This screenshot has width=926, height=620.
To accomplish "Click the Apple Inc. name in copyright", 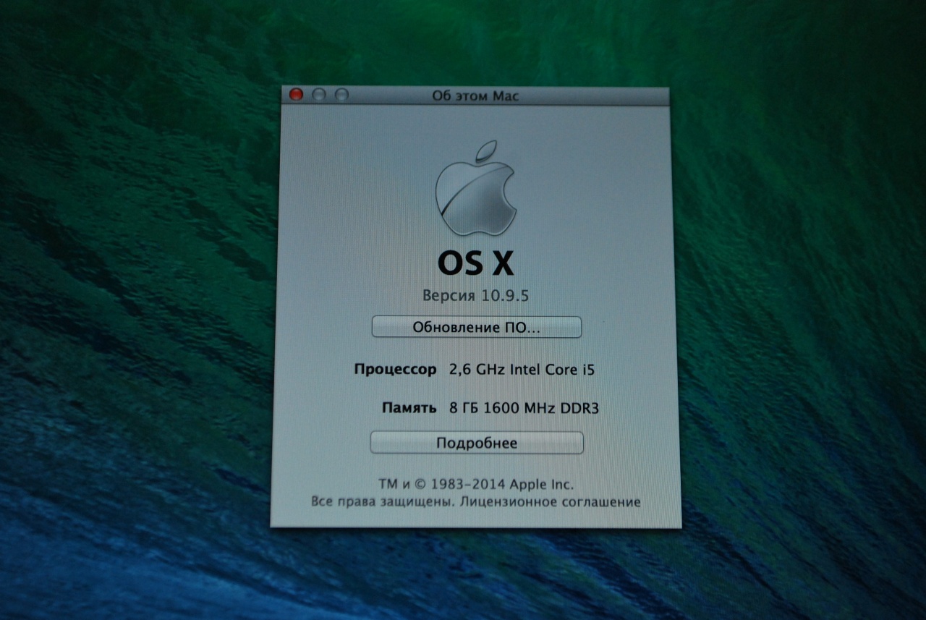I will (541, 484).
